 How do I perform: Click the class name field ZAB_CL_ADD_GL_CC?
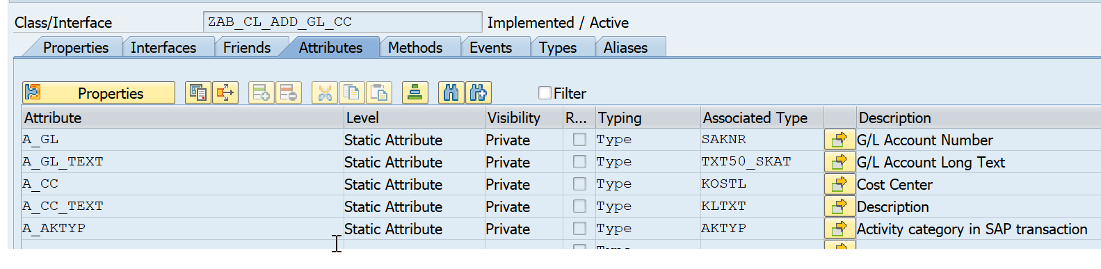coord(342,22)
